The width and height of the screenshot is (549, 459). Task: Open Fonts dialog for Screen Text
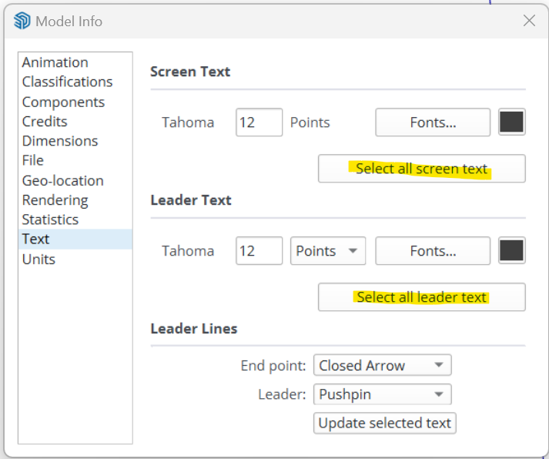pos(433,122)
